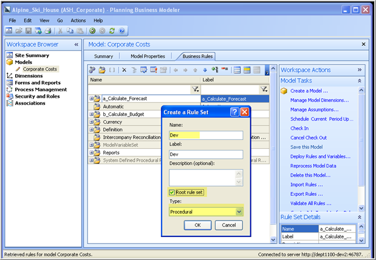Click the blue move down arrow icon
Screen dimensions: 376x260
(x=205, y=70)
